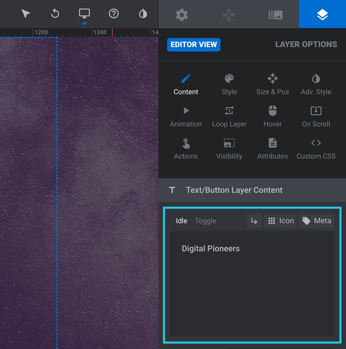Open the Content pencil section
This screenshot has height=349, width=346.
pos(186,85)
